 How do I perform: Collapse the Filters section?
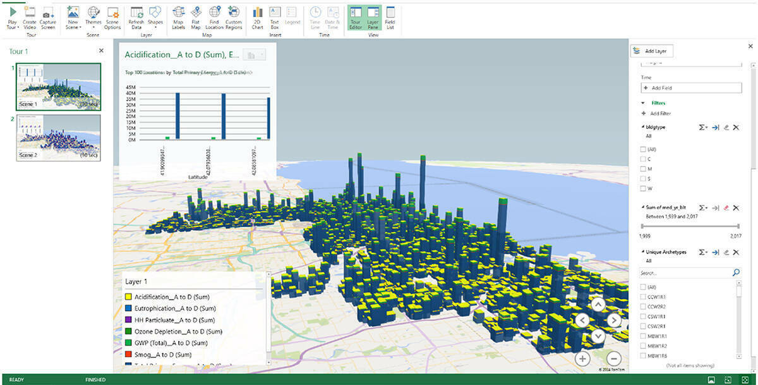(644, 102)
